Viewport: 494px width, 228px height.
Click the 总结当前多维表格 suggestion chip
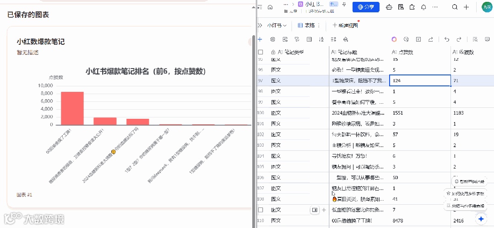coord(465,206)
